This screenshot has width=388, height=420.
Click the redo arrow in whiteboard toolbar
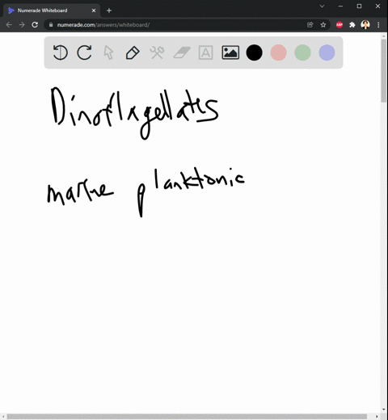tap(84, 52)
